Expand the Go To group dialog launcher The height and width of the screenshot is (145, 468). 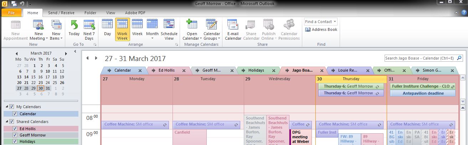95,45
